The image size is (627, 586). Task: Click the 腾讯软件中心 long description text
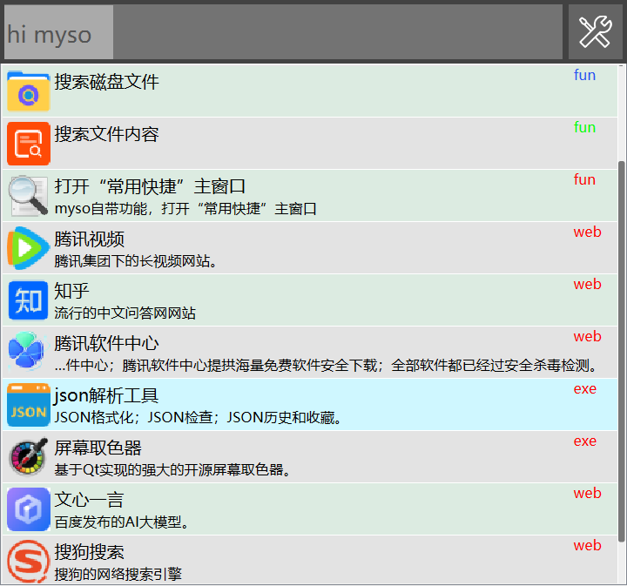[x=327, y=366]
